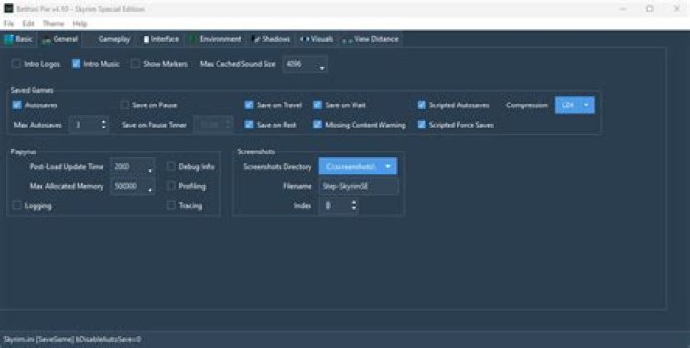Image resolution: width=690 pixels, height=348 pixels.
Task: Open the Shadows tab
Action: click(271, 39)
